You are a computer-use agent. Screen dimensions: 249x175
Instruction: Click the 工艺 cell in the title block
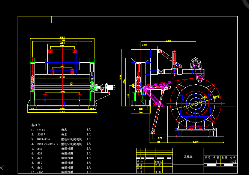tap(140, 172)
